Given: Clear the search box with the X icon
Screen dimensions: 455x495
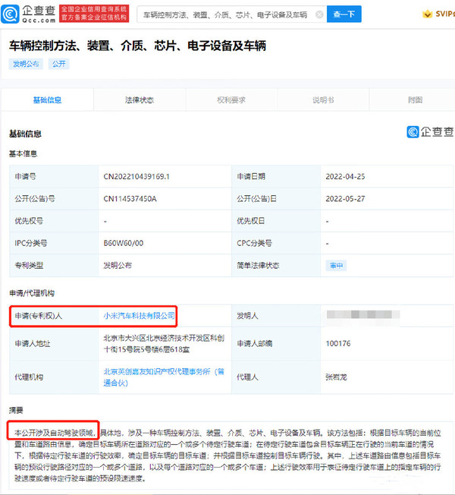Looking at the screenshot, I should click(318, 14).
